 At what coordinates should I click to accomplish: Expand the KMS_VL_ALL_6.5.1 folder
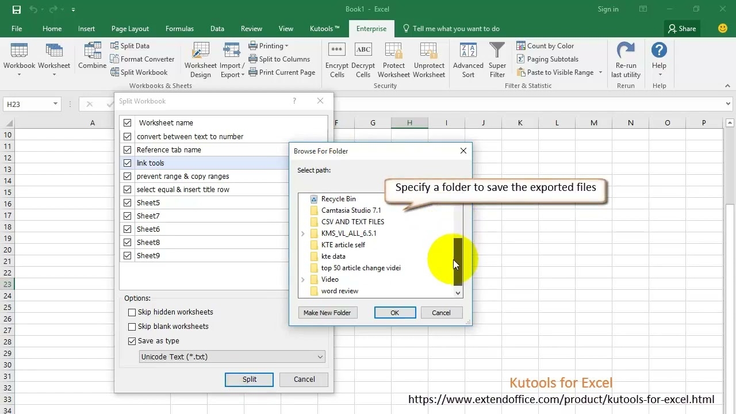click(303, 233)
